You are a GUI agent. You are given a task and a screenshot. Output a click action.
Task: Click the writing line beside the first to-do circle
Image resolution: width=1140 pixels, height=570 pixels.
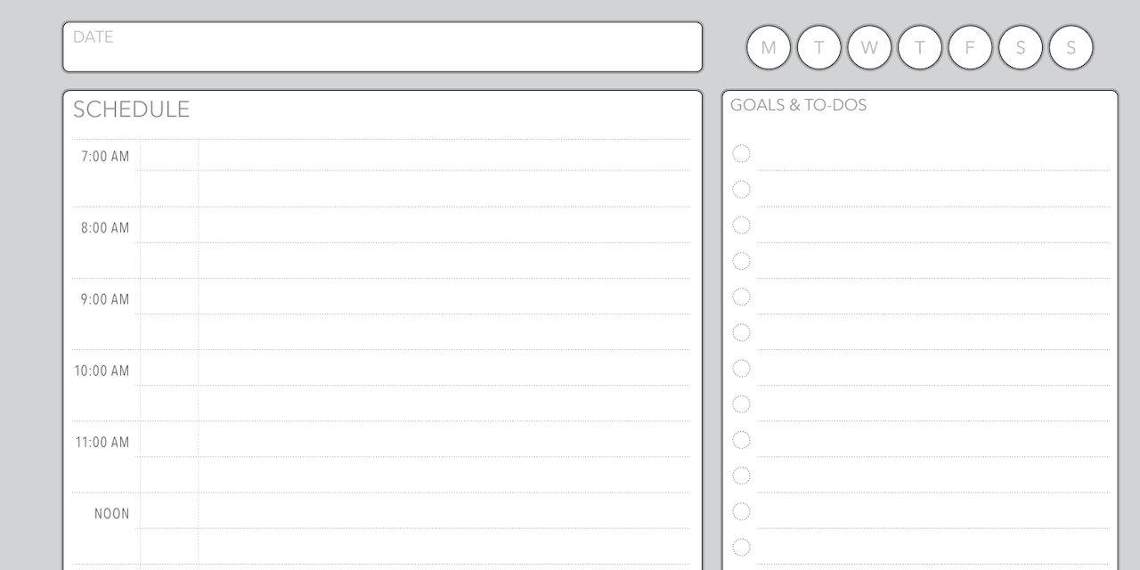pyautogui.click(x=933, y=155)
